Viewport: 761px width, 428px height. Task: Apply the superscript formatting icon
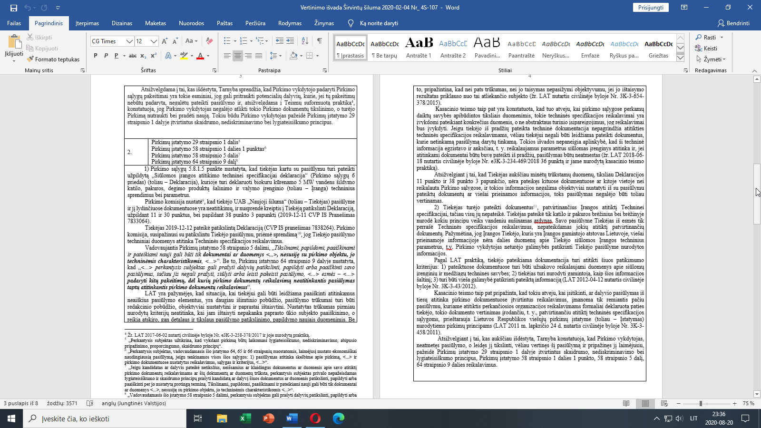tap(154, 56)
